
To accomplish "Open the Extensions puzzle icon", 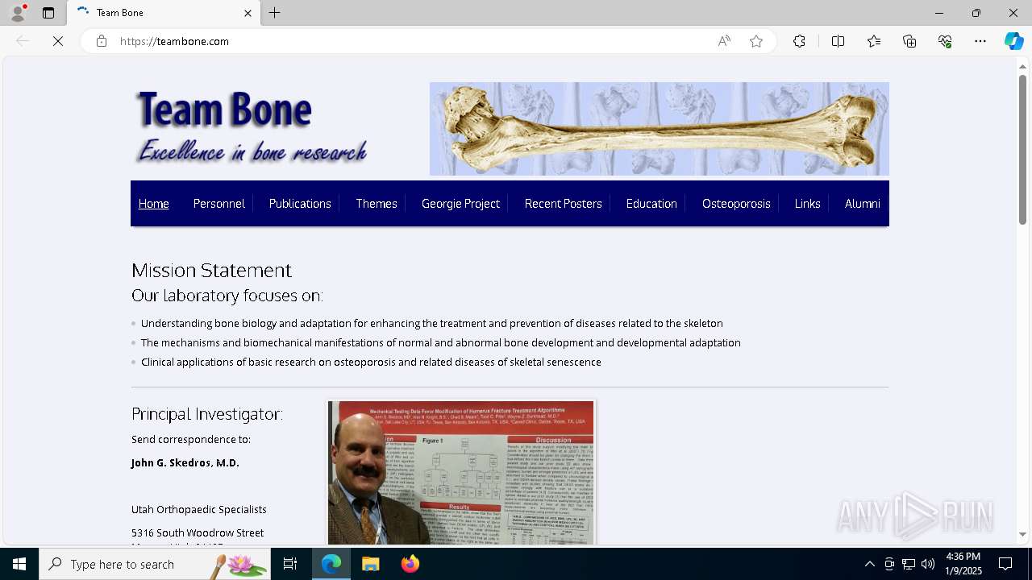I will (799, 41).
